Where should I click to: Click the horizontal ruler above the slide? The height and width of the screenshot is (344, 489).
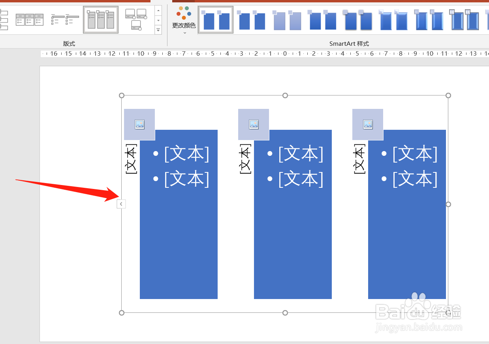coord(265,54)
